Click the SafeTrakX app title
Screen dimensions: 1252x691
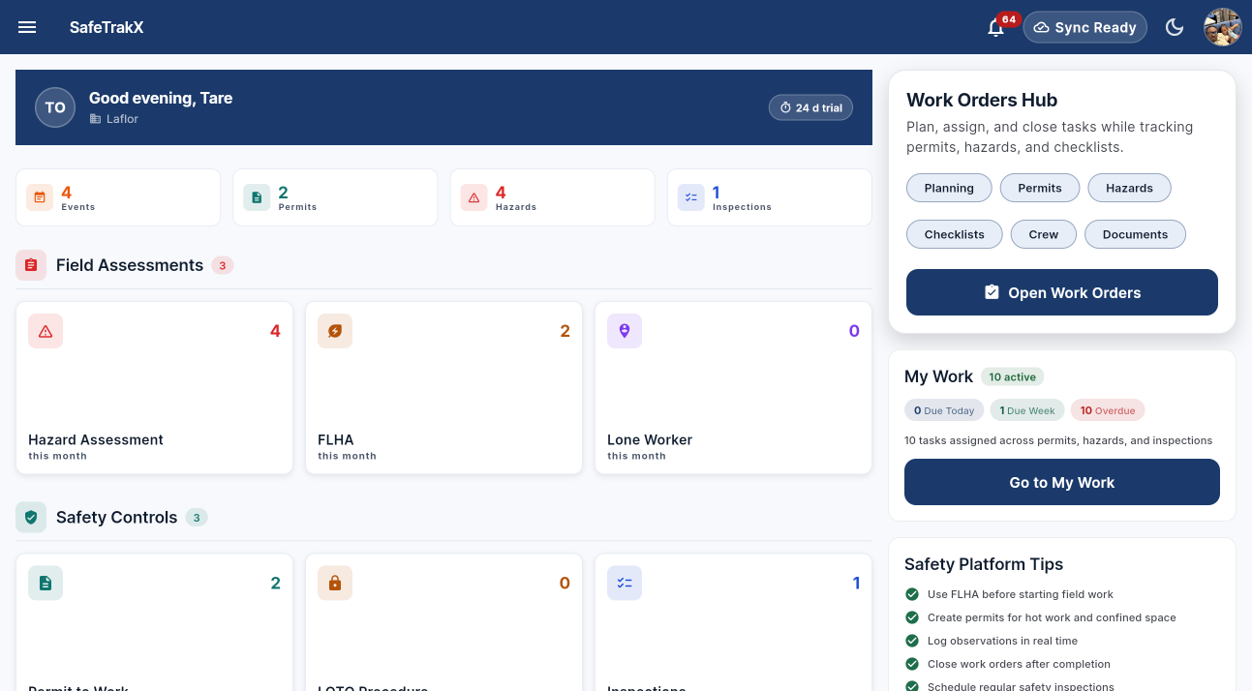pyautogui.click(x=107, y=27)
